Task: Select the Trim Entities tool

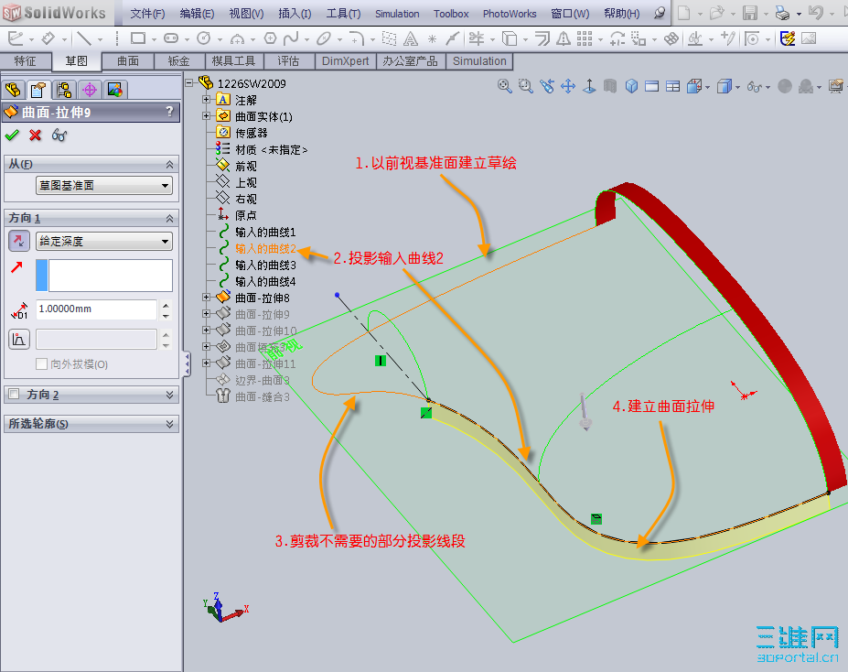Action: click(476, 38)
